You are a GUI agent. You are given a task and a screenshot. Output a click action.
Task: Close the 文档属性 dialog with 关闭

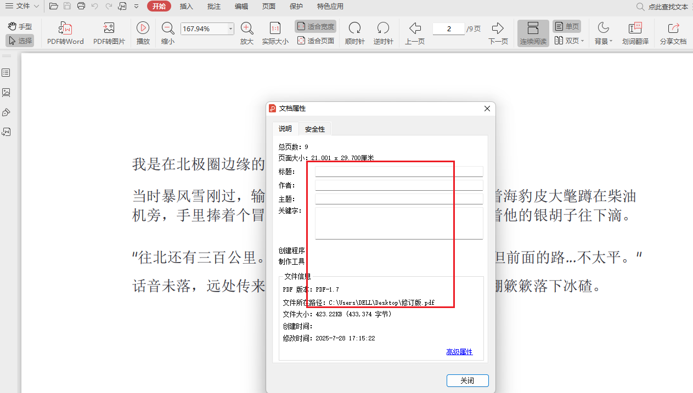tap(467, 380)
